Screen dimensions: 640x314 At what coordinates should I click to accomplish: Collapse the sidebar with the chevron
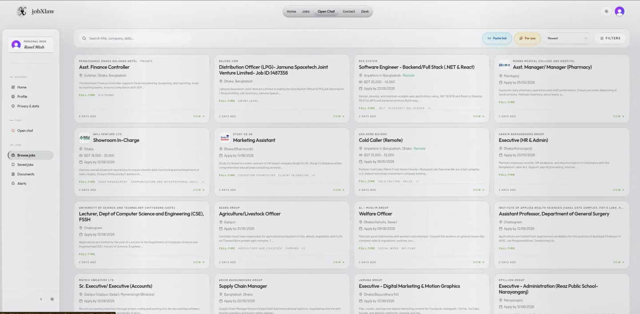41,299
